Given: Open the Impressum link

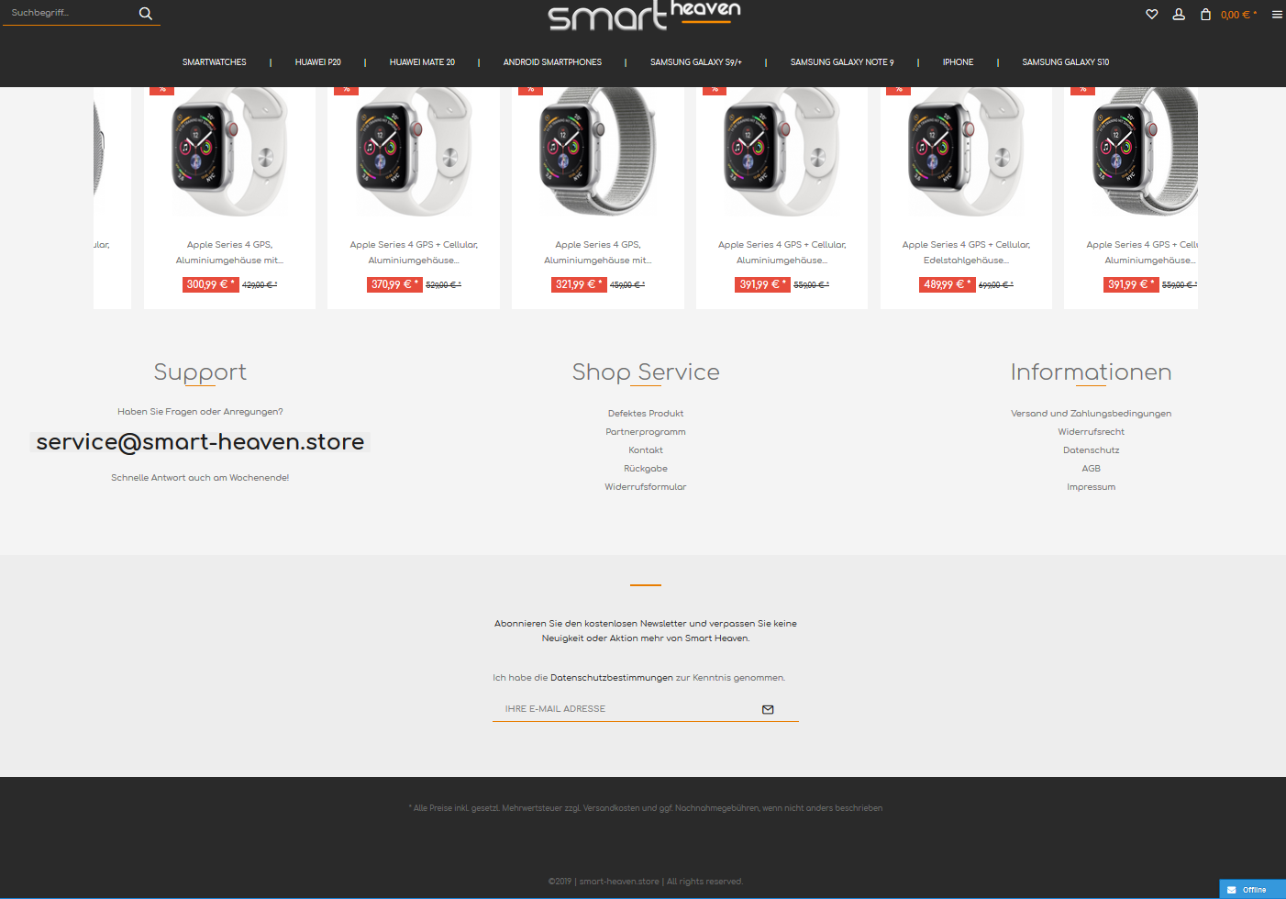Looking at the screenshot, I should click(1091, 487).
